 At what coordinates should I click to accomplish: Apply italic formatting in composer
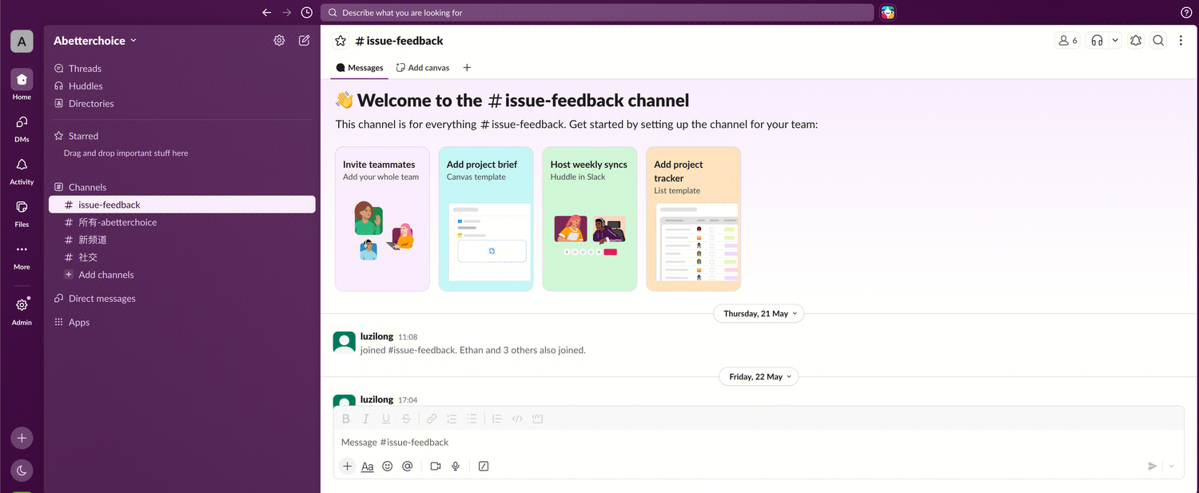pos(366,419)
